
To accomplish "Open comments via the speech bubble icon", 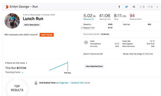I will coord(149,7).
